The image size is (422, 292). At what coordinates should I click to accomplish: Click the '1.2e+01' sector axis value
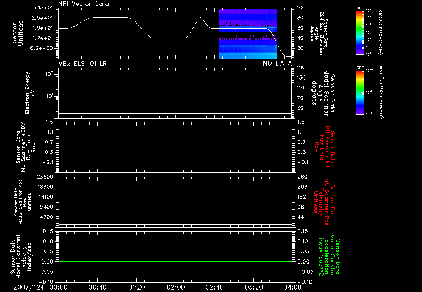coord(42,38)
